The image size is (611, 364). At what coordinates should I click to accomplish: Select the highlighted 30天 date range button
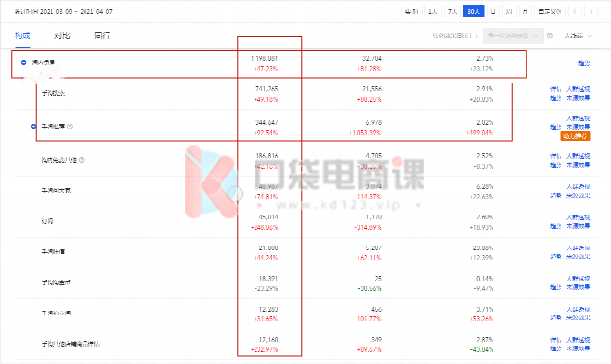pos(473,12)
